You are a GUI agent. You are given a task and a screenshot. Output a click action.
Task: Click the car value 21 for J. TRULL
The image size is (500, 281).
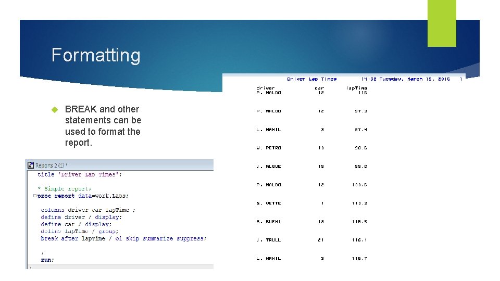pyautogui.click(x=321, y=240)
